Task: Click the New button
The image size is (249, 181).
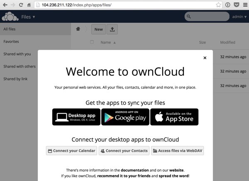Action: pos(98,29)
